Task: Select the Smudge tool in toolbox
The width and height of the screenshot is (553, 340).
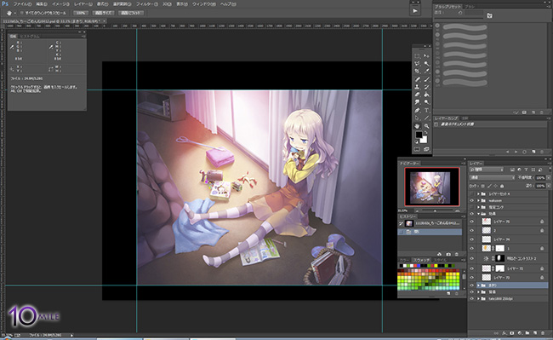Action: (417, 102)
